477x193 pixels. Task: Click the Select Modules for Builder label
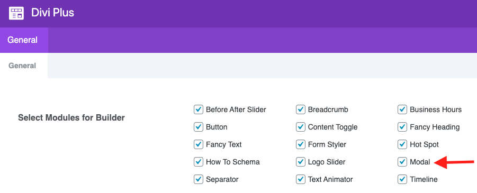coord(71,117)
